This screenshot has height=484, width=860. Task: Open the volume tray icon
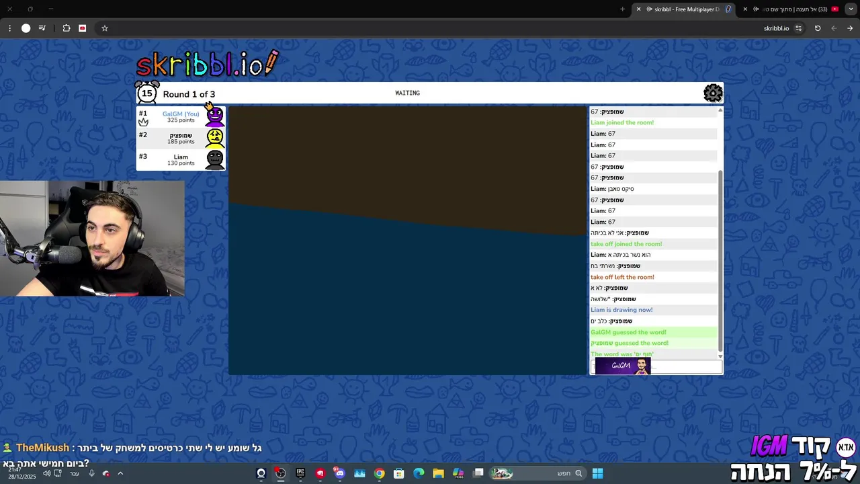coord(47,473)
